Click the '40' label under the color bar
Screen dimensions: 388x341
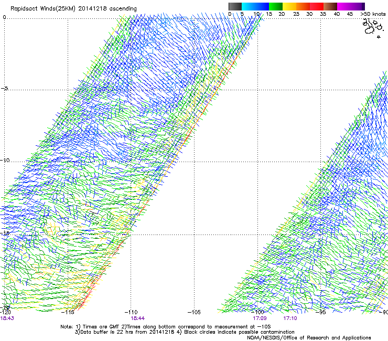coord(337,14)
